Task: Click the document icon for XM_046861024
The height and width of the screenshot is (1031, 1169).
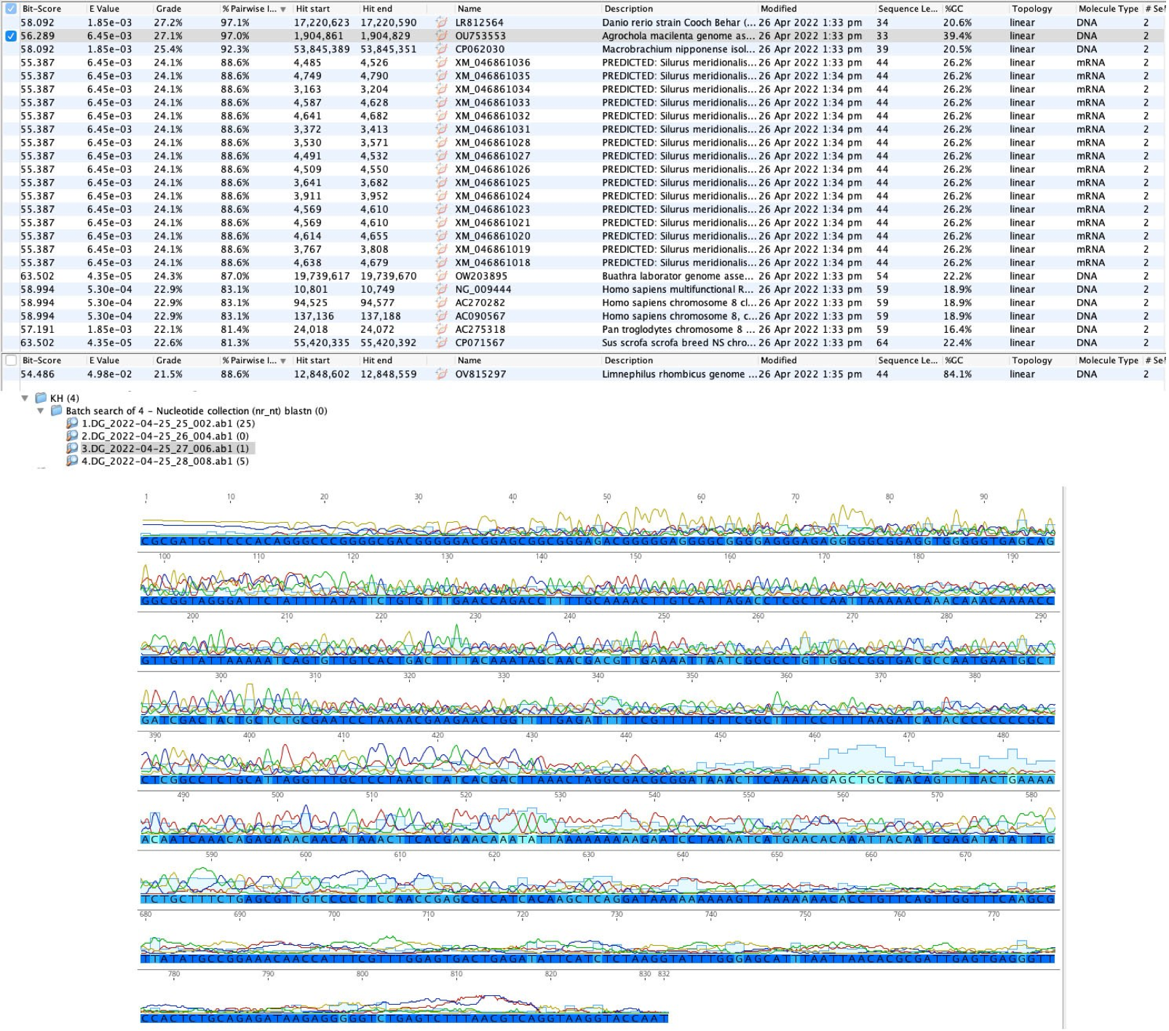Action: pos(441,196)
